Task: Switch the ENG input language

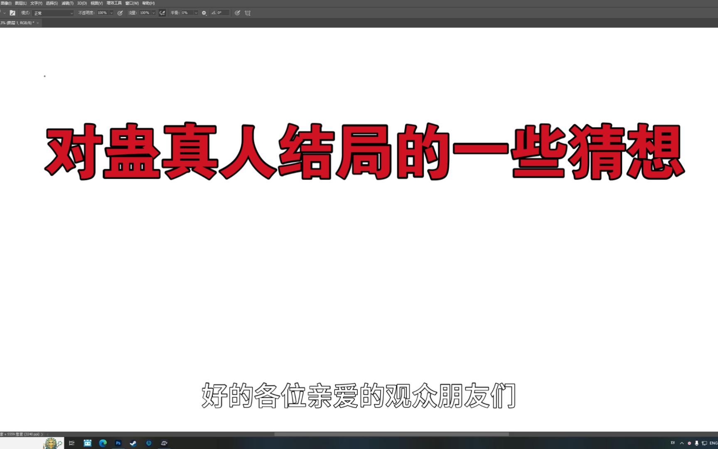Action: pyautogui.click(x=713, y=443)
